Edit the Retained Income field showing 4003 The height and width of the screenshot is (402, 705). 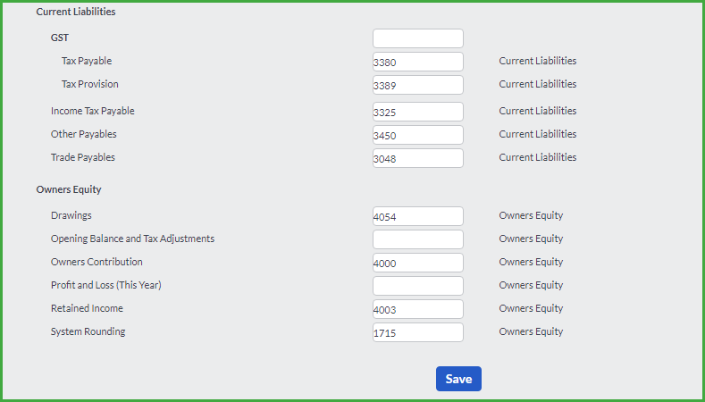click(x=417, y=309)
